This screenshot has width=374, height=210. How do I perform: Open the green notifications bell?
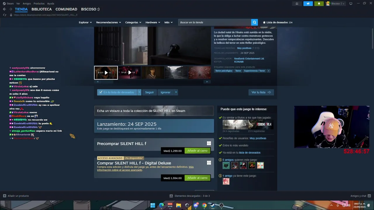319,3
